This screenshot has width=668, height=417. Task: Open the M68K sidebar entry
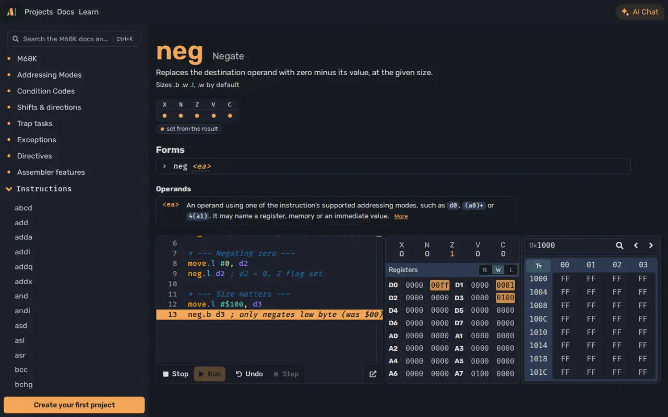pos(27,59)
